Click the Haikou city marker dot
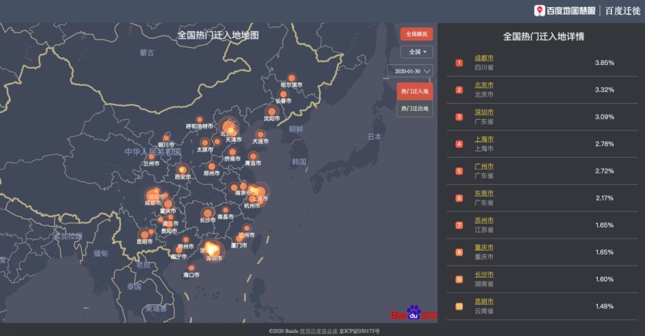Image resolution: width=645 pixels, height=336 pixels. 191,268
